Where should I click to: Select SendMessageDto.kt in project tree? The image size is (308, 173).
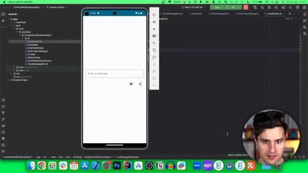(37, 64)
